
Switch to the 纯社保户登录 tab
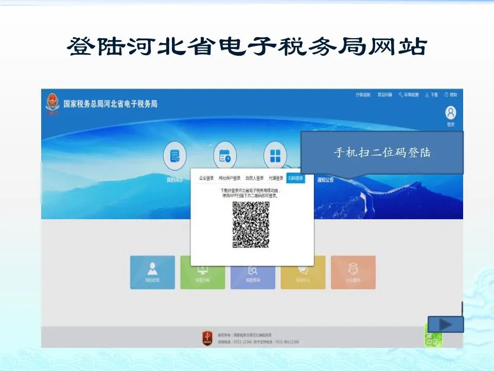pyautogui.click(x=230, y=178)
